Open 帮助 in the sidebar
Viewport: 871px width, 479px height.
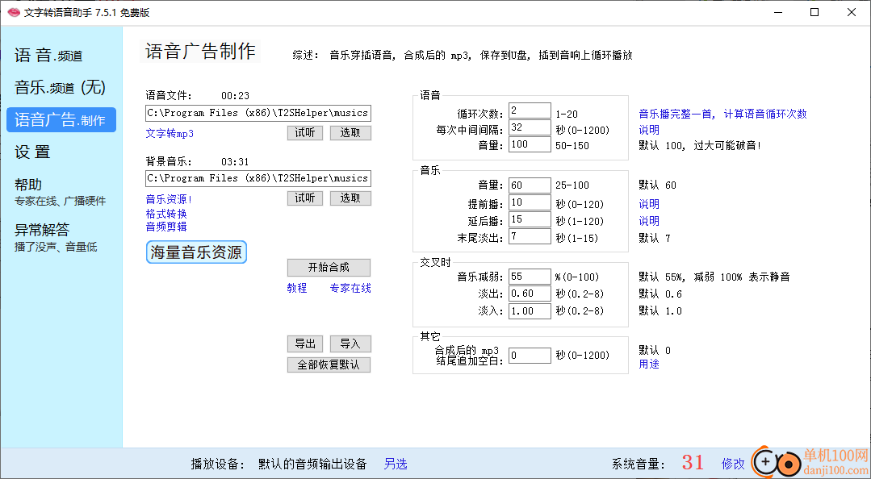pyautogui.click(x=27, y=185)
